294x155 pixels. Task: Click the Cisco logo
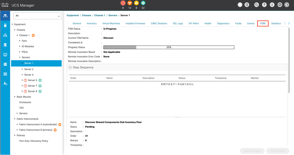5,5
